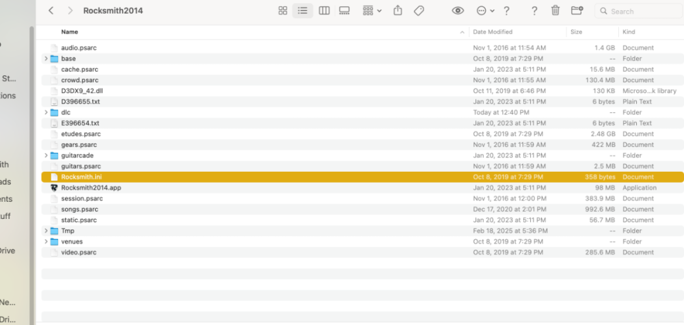Screen dimensions: 684x325
Task: Go back with the left chevron
Action: pyautogui.click(x=51, y=11)
